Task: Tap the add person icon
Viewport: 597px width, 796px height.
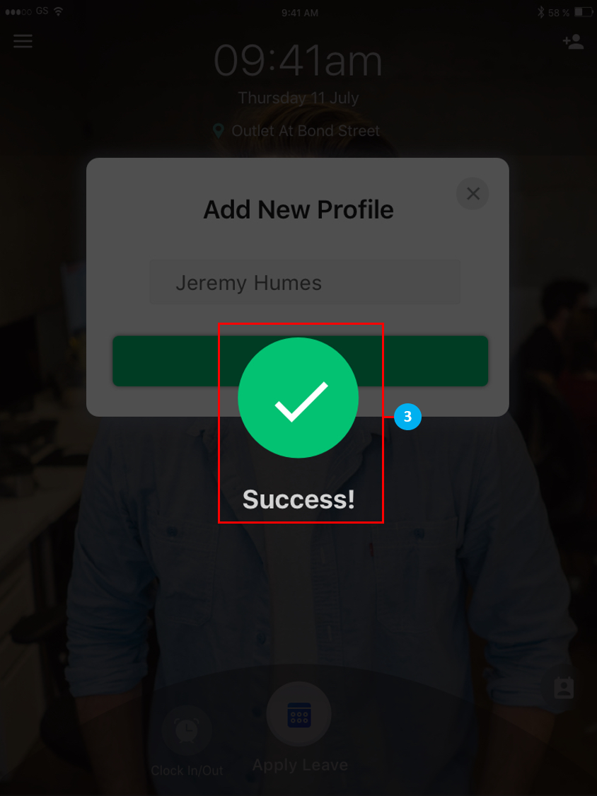Action: pyautogui.click(x=574, y=42)
